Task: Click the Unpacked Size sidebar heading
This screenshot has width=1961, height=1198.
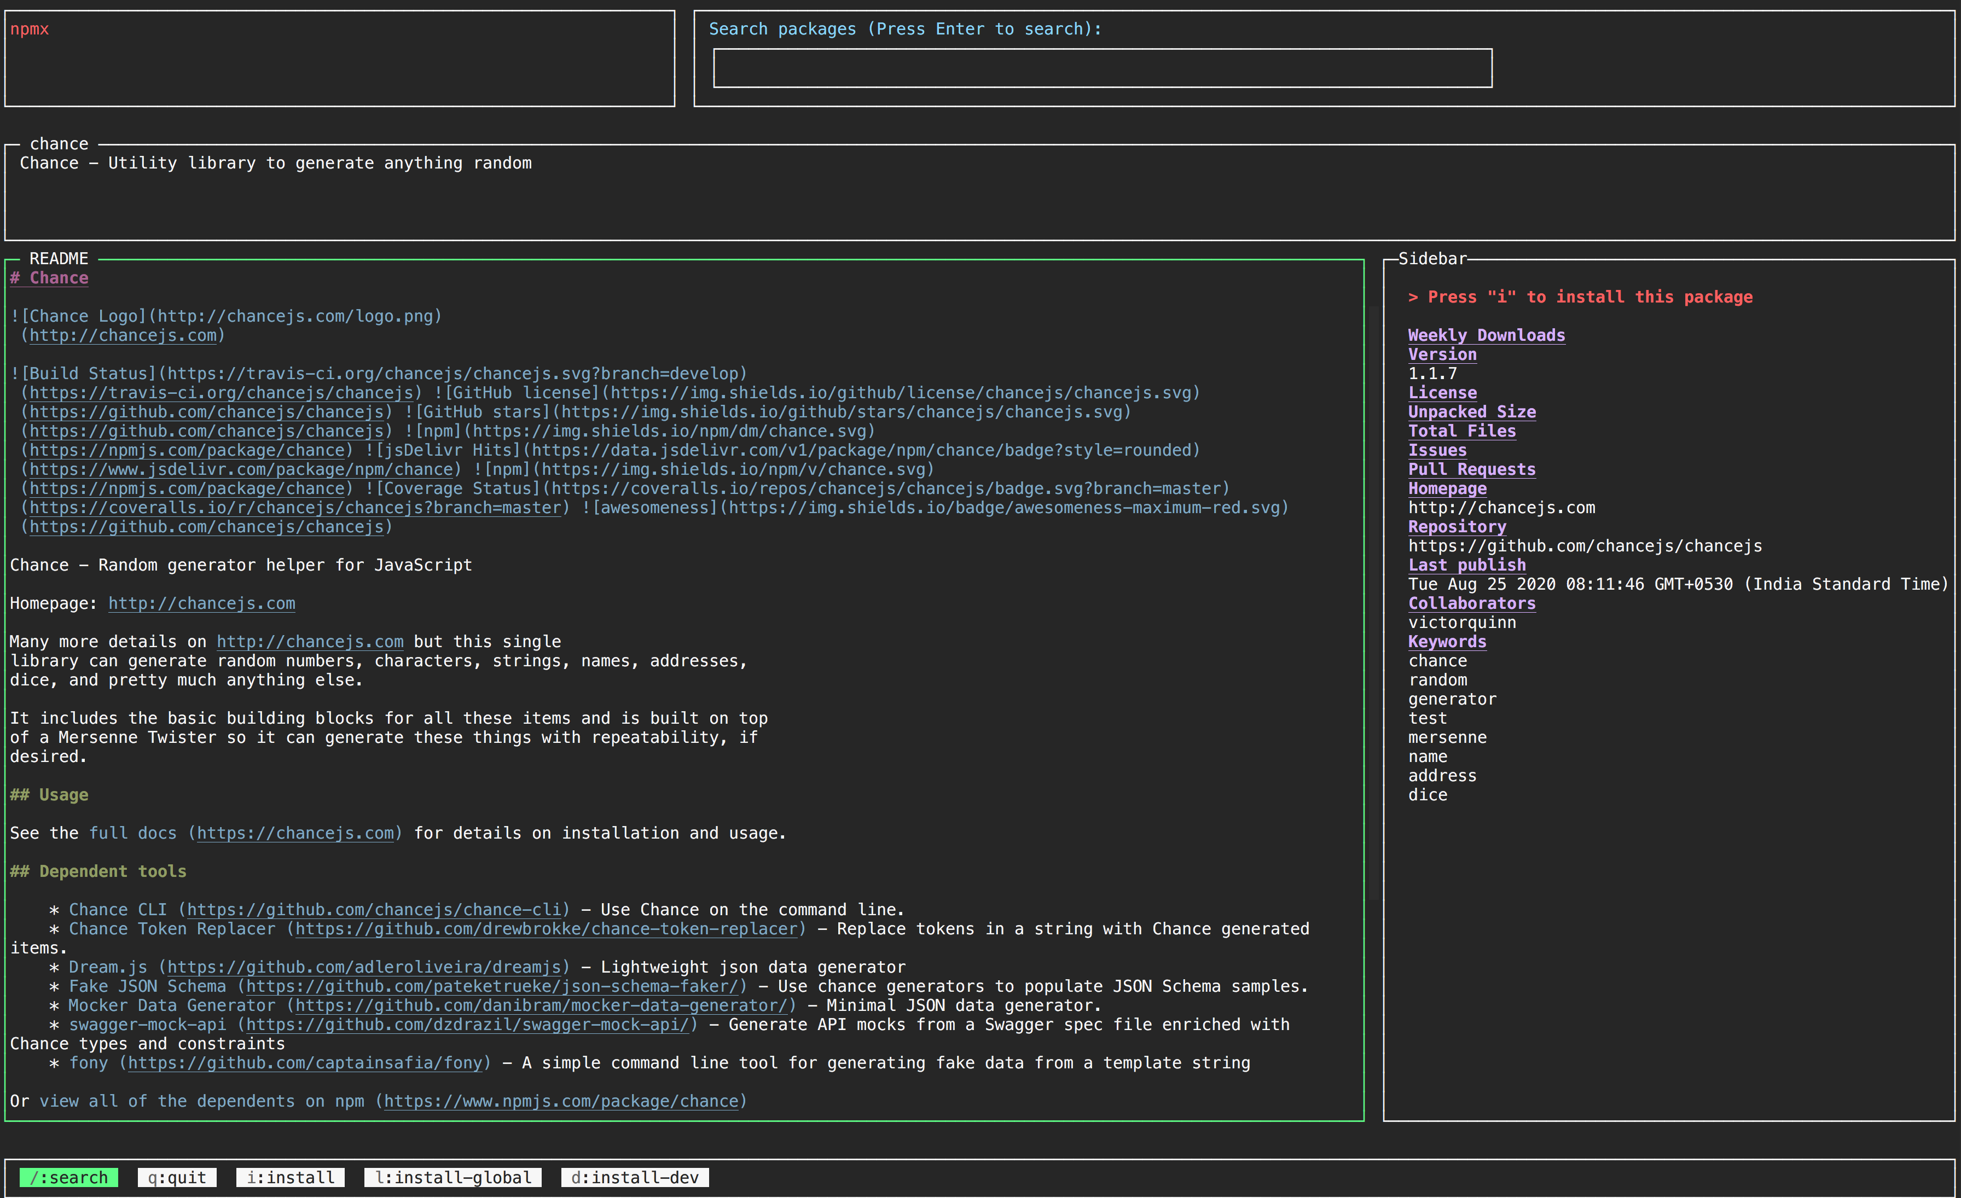Action: pyautogui.click(x=1471, y=411)
